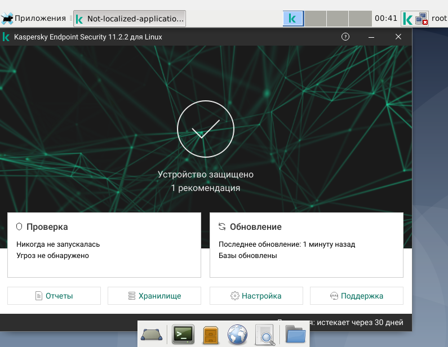Open the Обновление update panel
The image size is (448, 347).
307,244
